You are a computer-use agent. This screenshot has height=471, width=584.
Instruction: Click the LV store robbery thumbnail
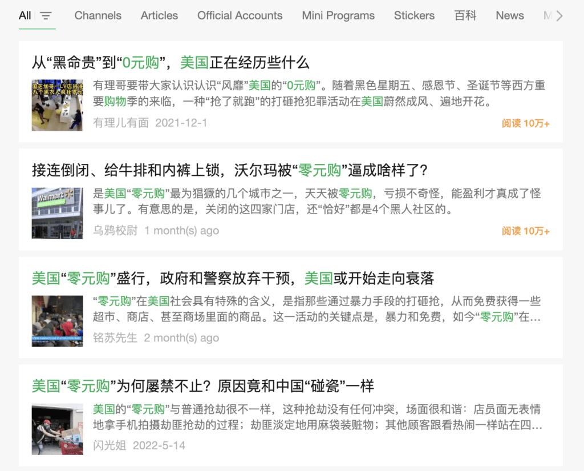coord(57,105)
